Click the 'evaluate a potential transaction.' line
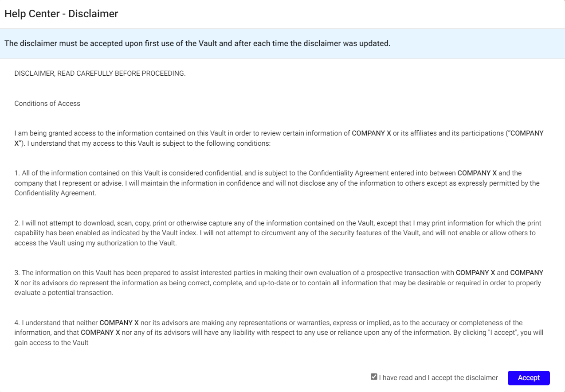Viewport: 565px width, 392px height. 64,293
